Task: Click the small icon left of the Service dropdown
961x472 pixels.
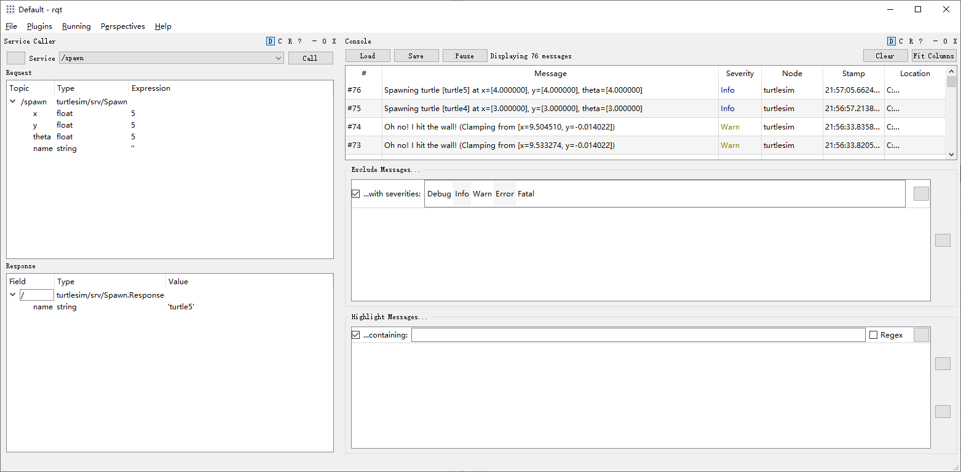Action: (15, 58)
